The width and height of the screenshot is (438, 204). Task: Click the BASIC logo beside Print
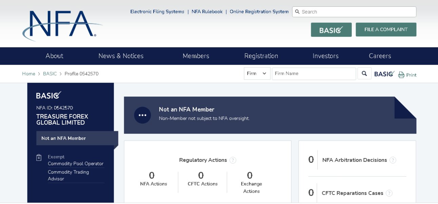(384, 74)
